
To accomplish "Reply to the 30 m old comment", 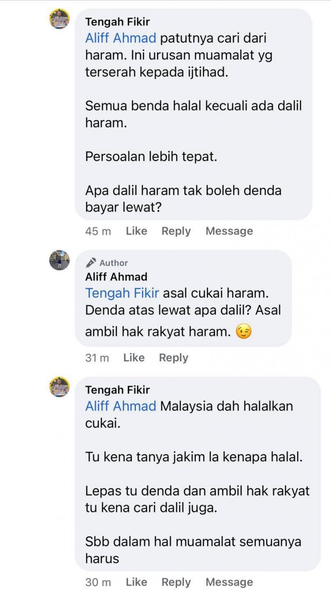I will pyautogui.click(x=176, y=582).
